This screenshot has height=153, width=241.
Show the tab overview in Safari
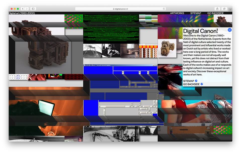pos(224,9)
